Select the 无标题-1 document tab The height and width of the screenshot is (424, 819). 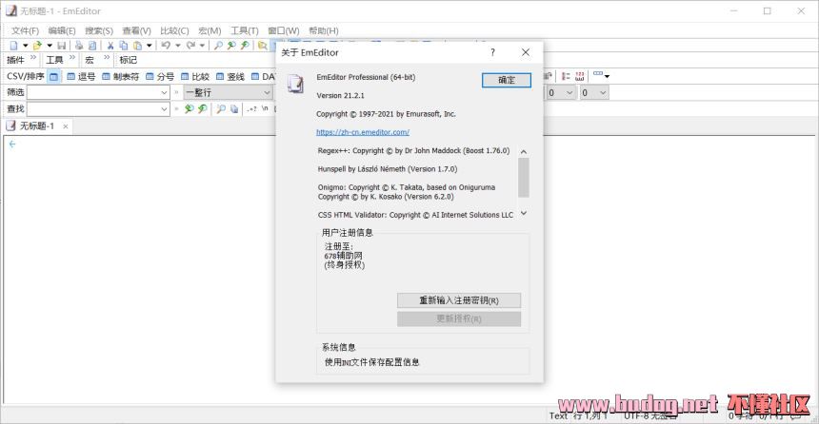37,126
